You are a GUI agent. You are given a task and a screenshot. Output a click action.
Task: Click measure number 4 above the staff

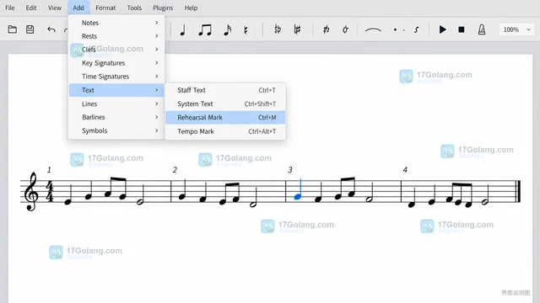(405, 170)
